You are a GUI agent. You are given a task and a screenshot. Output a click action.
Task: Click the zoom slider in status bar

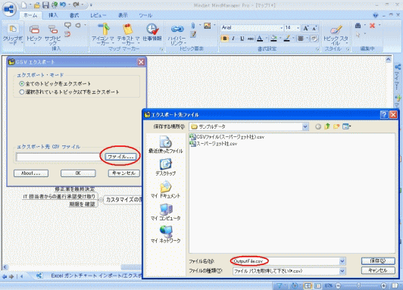tap(358, 285)
